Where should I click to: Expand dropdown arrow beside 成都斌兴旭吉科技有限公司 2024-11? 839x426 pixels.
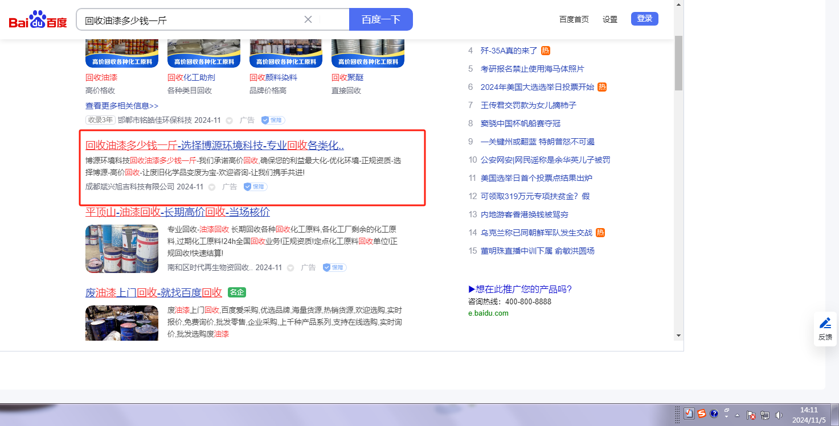click(x=212, y=187)
